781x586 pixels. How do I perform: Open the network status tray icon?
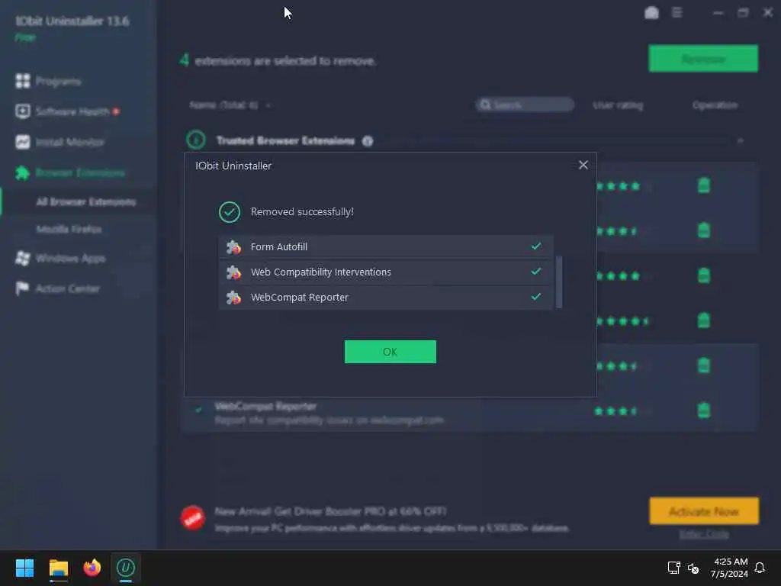(674, 568)
